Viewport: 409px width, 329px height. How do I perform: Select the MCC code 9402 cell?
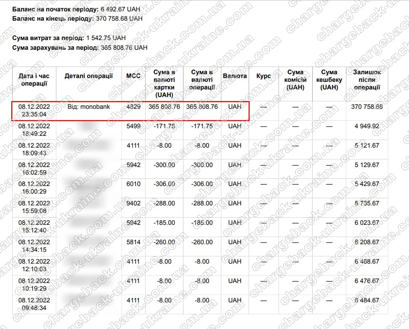(133, 203)
